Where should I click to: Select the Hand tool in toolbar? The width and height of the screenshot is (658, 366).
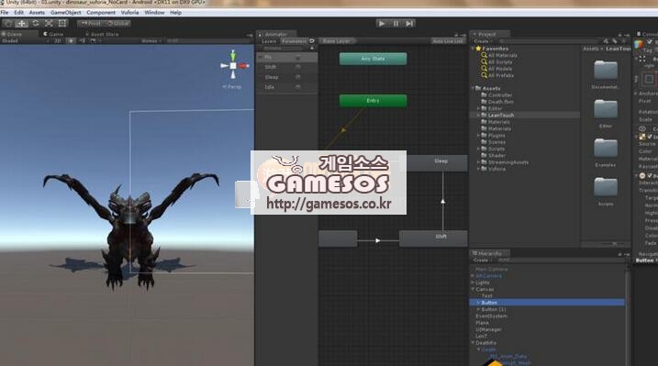(x=8, y=24)
